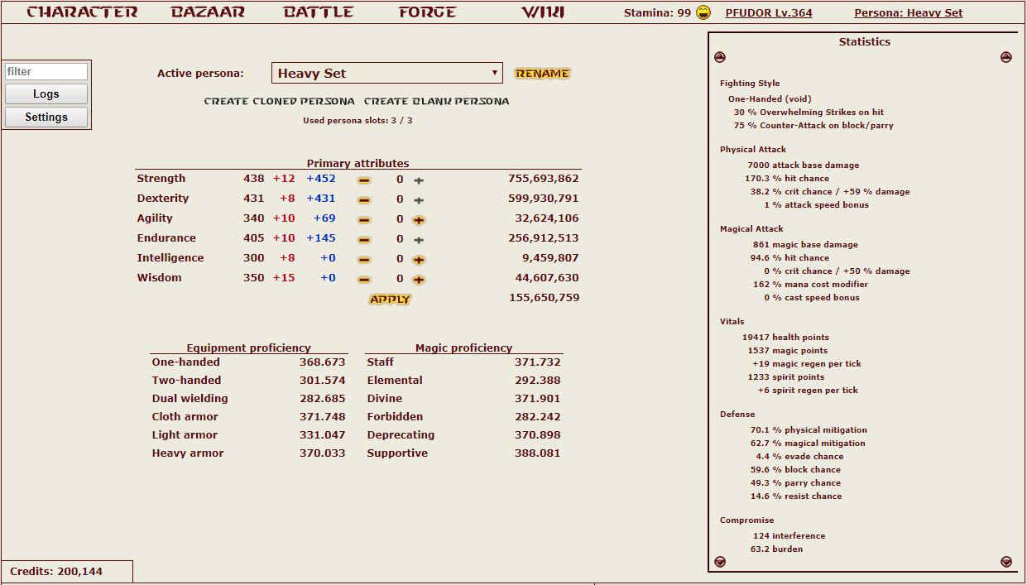Open the Bazaar menu
This screenshot has width=1027, height=585.
[208, 12]
